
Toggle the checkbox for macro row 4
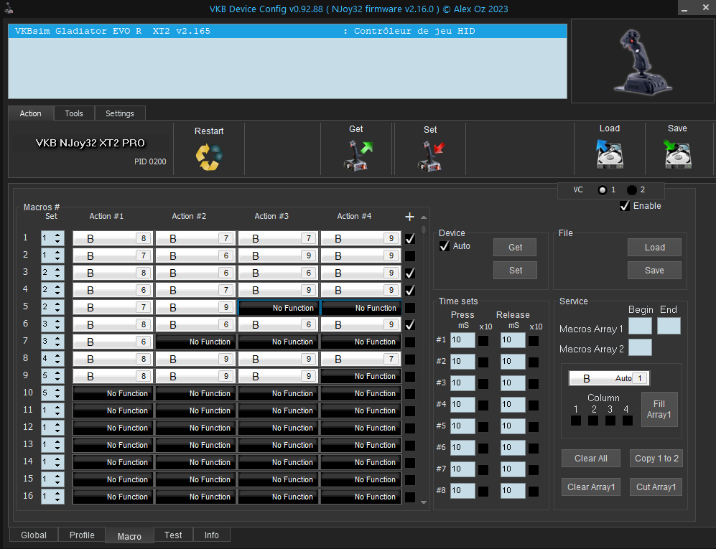(410, 291)
